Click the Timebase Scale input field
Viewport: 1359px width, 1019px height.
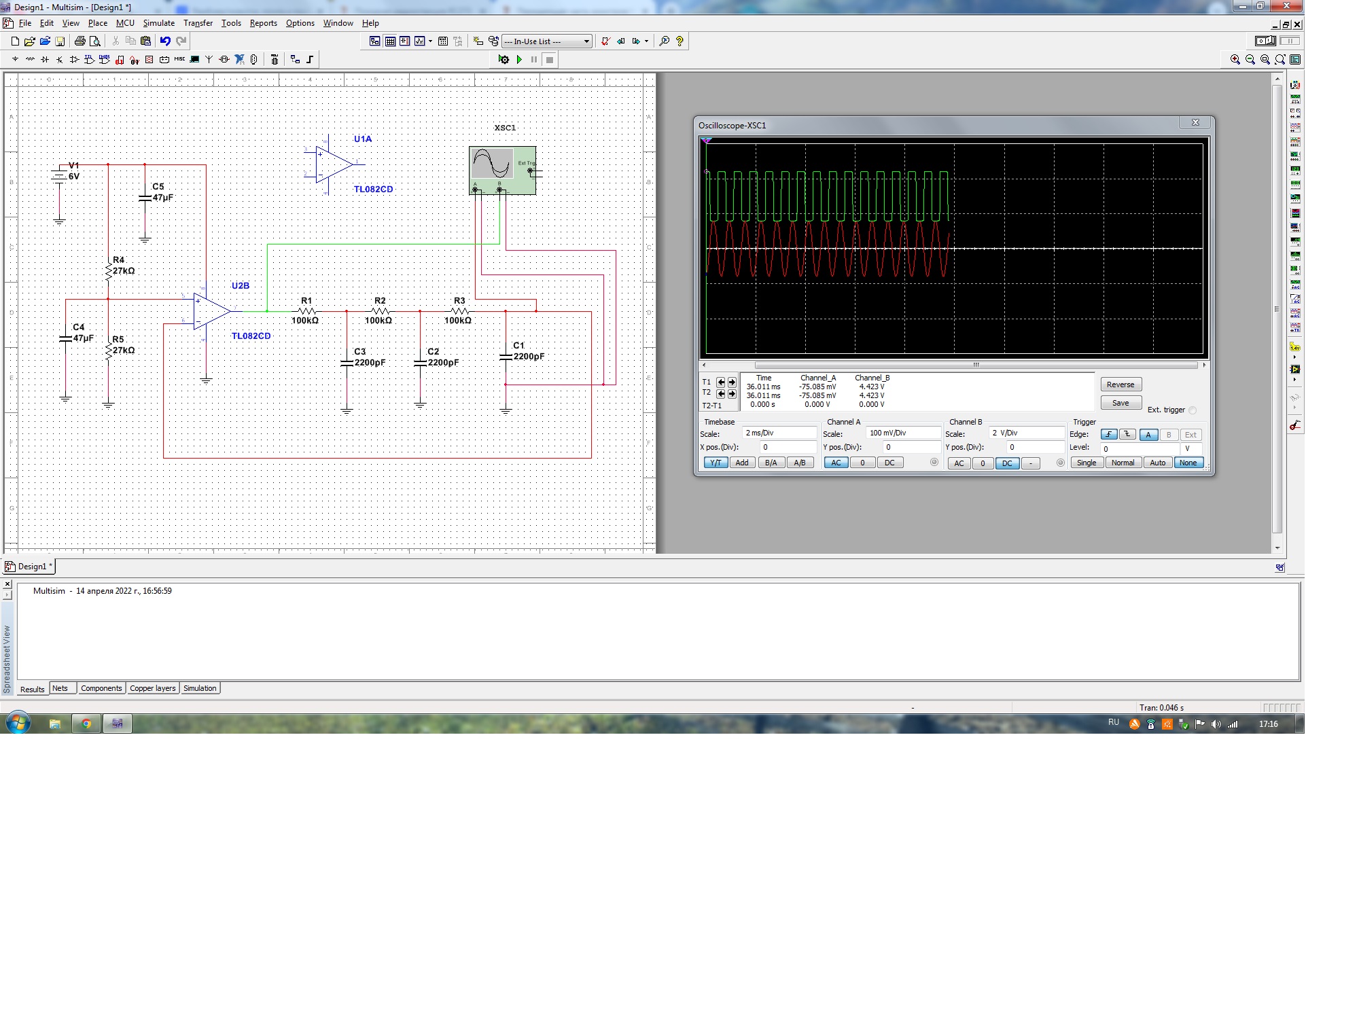(x=779, y=433)
